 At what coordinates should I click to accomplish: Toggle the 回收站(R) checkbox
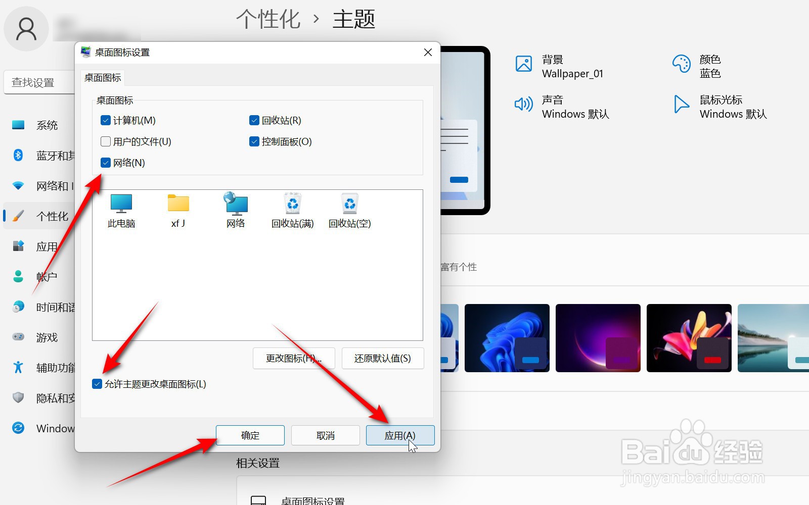click(x=254, y=120)
